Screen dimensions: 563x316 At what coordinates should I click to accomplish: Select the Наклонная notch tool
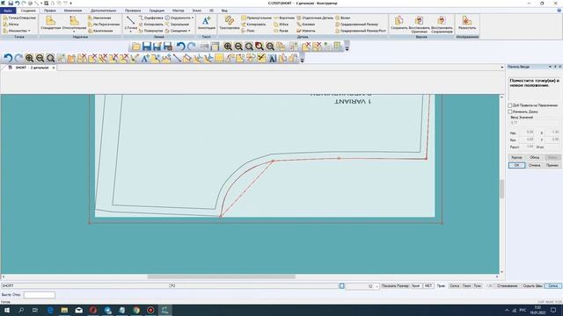pyautogui.click(x=99, y=18)
